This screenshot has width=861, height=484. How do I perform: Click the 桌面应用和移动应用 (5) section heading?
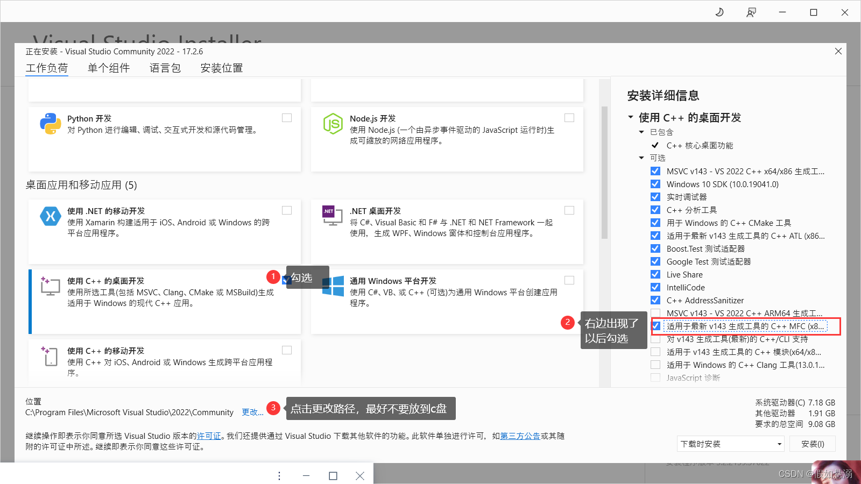click(x=81, y=185)
